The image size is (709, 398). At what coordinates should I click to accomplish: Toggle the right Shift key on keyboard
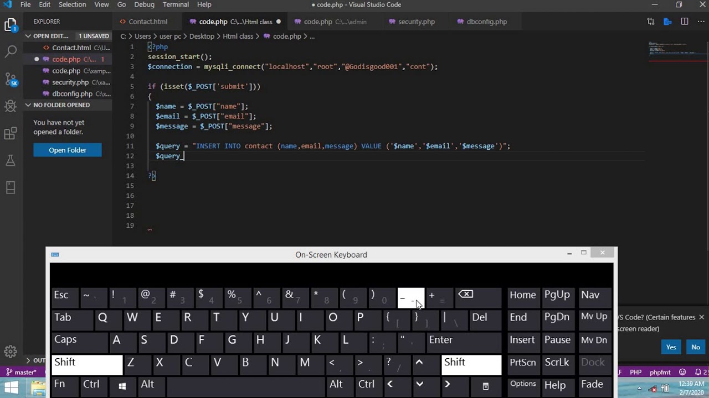click(x=471, y=364)
